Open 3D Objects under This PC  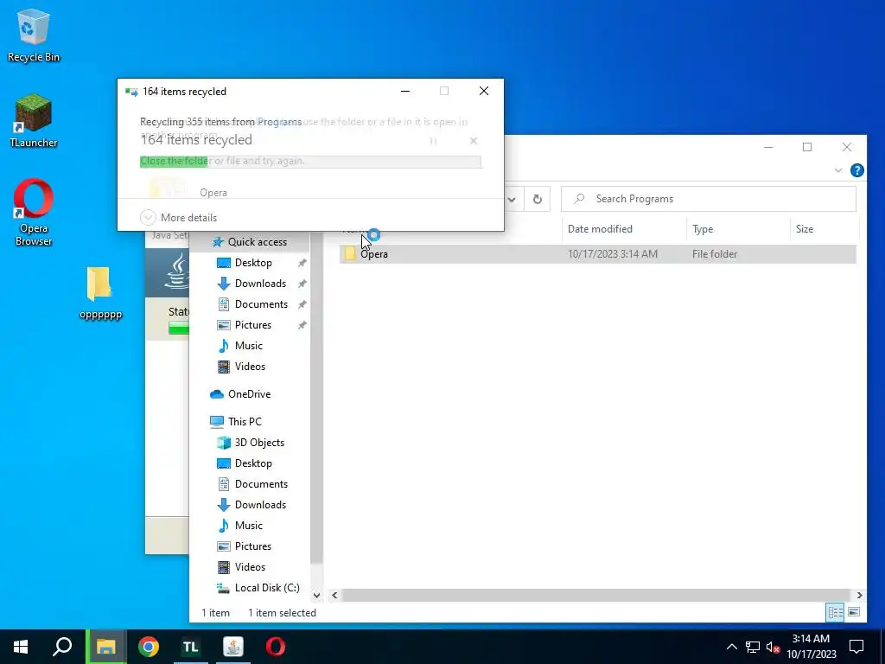[x=259, y=443]
